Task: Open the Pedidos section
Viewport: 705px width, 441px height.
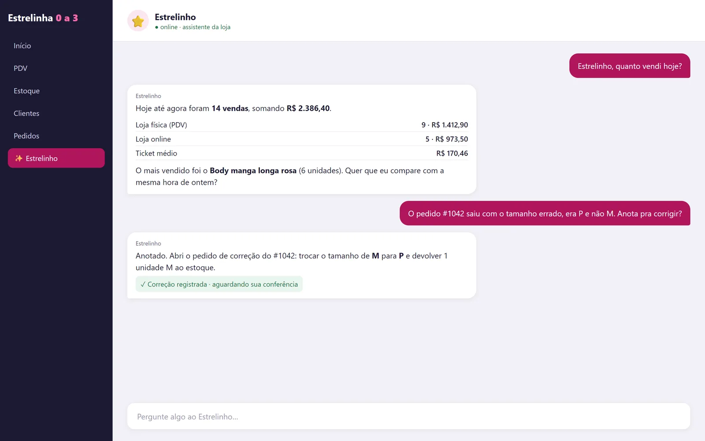Action: tap(56, 136)
